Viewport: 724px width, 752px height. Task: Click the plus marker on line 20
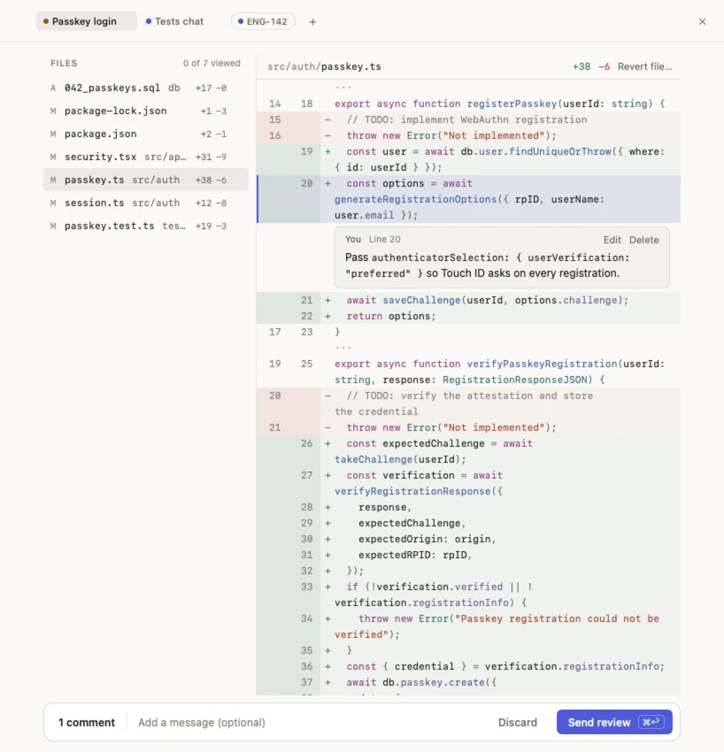tap(327, 183)
